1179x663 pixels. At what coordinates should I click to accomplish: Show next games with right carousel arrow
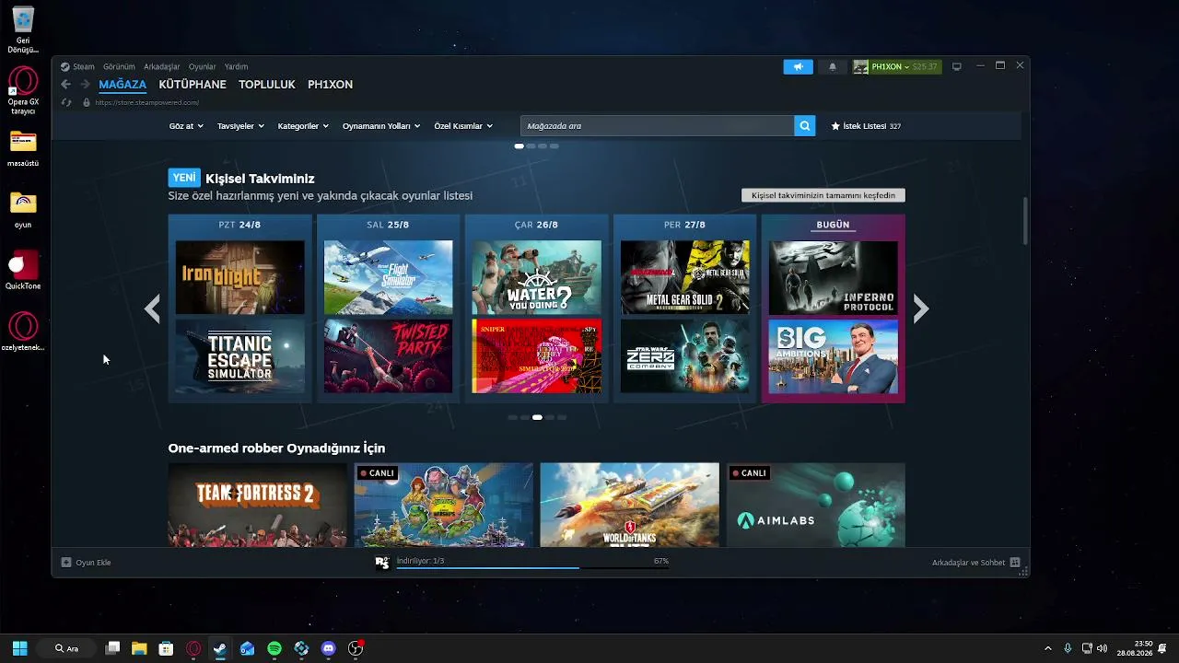pyautogui.click(x=920, y=308)
